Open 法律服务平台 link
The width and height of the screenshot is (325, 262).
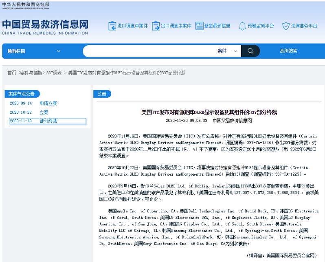tap(304, 26)
